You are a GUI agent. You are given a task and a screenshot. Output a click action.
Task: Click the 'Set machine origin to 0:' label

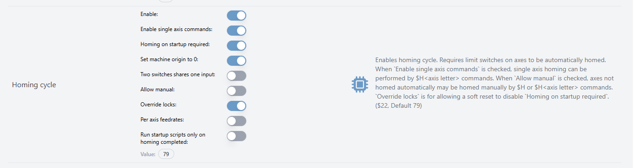click(169, 59)
